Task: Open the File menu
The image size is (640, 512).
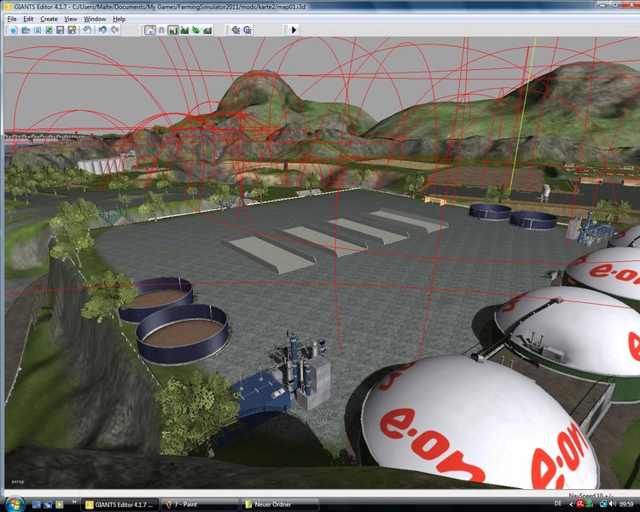Action: point(12,19)
